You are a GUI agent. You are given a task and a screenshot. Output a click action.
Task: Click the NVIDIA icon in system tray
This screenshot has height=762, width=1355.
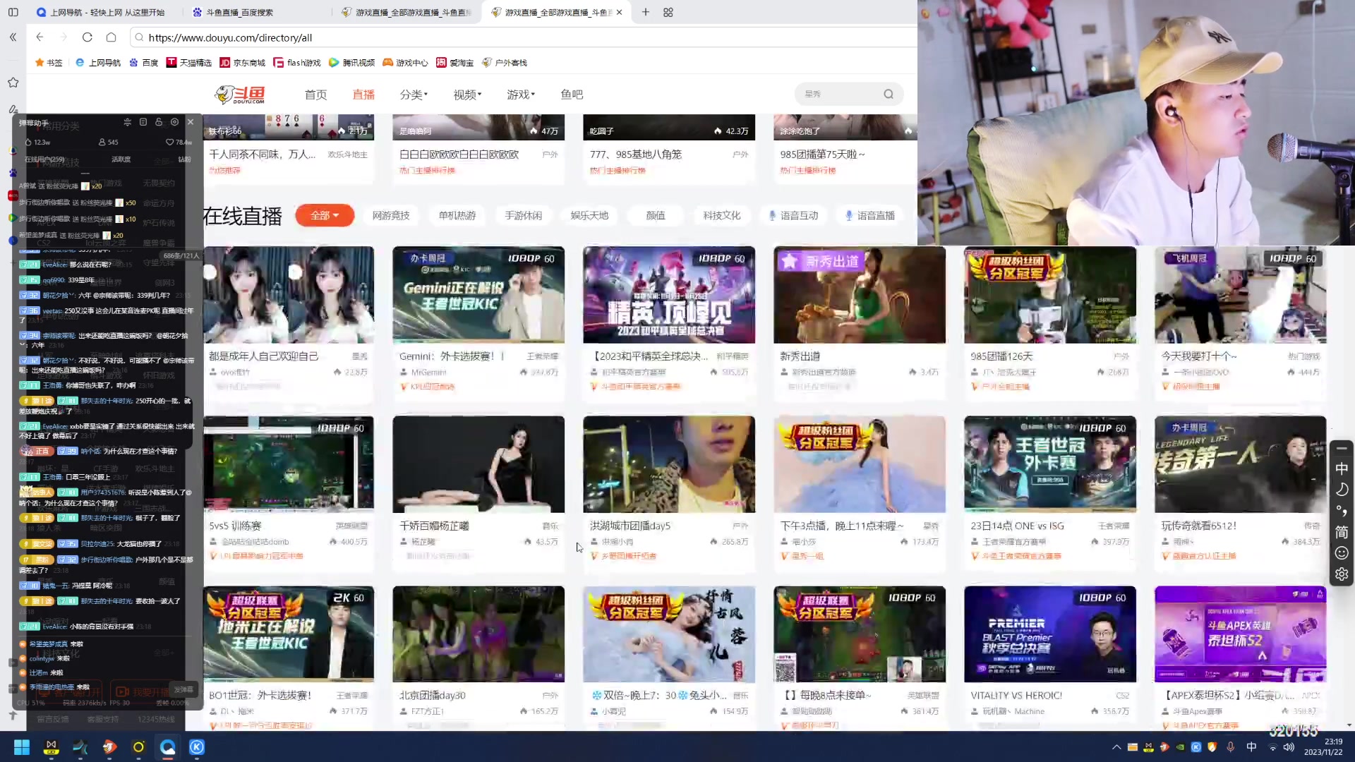(x=1180, y=747)
